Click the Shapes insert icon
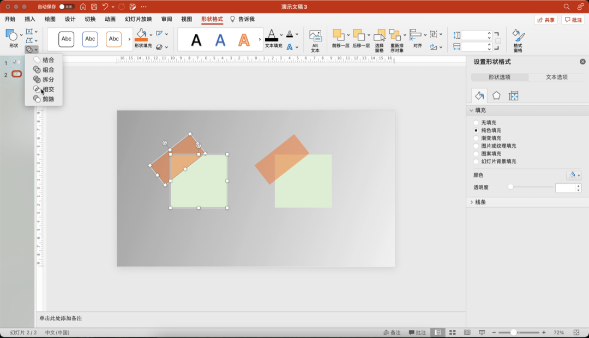This screenshot has height=338, width=589. (11, 35)
